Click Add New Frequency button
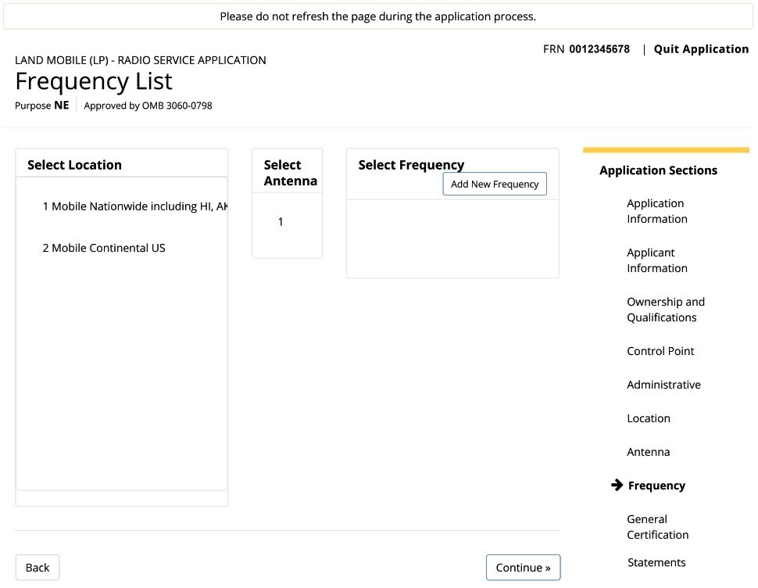This screenshot has width=758, height=588. pos(495,185)
